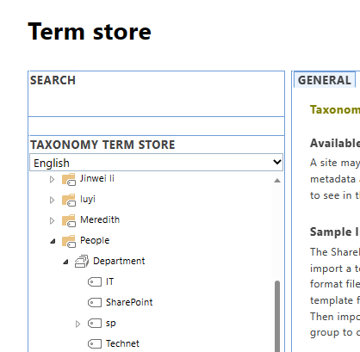Click the sp term tag icon

click(x=95, y=324)
